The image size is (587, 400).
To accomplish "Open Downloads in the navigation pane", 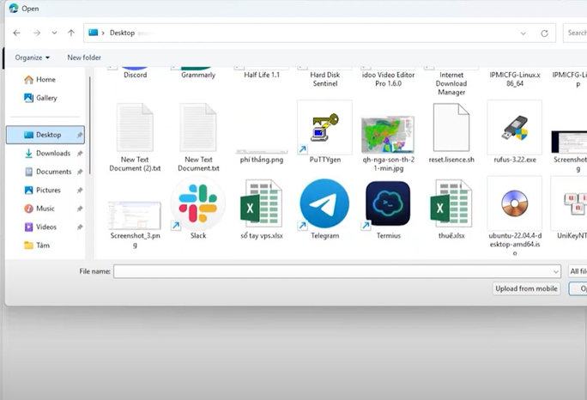I will [x=52, y=154].
